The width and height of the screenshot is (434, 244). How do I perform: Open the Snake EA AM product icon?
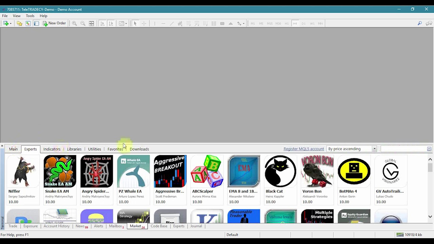click(x=60, y=171)
